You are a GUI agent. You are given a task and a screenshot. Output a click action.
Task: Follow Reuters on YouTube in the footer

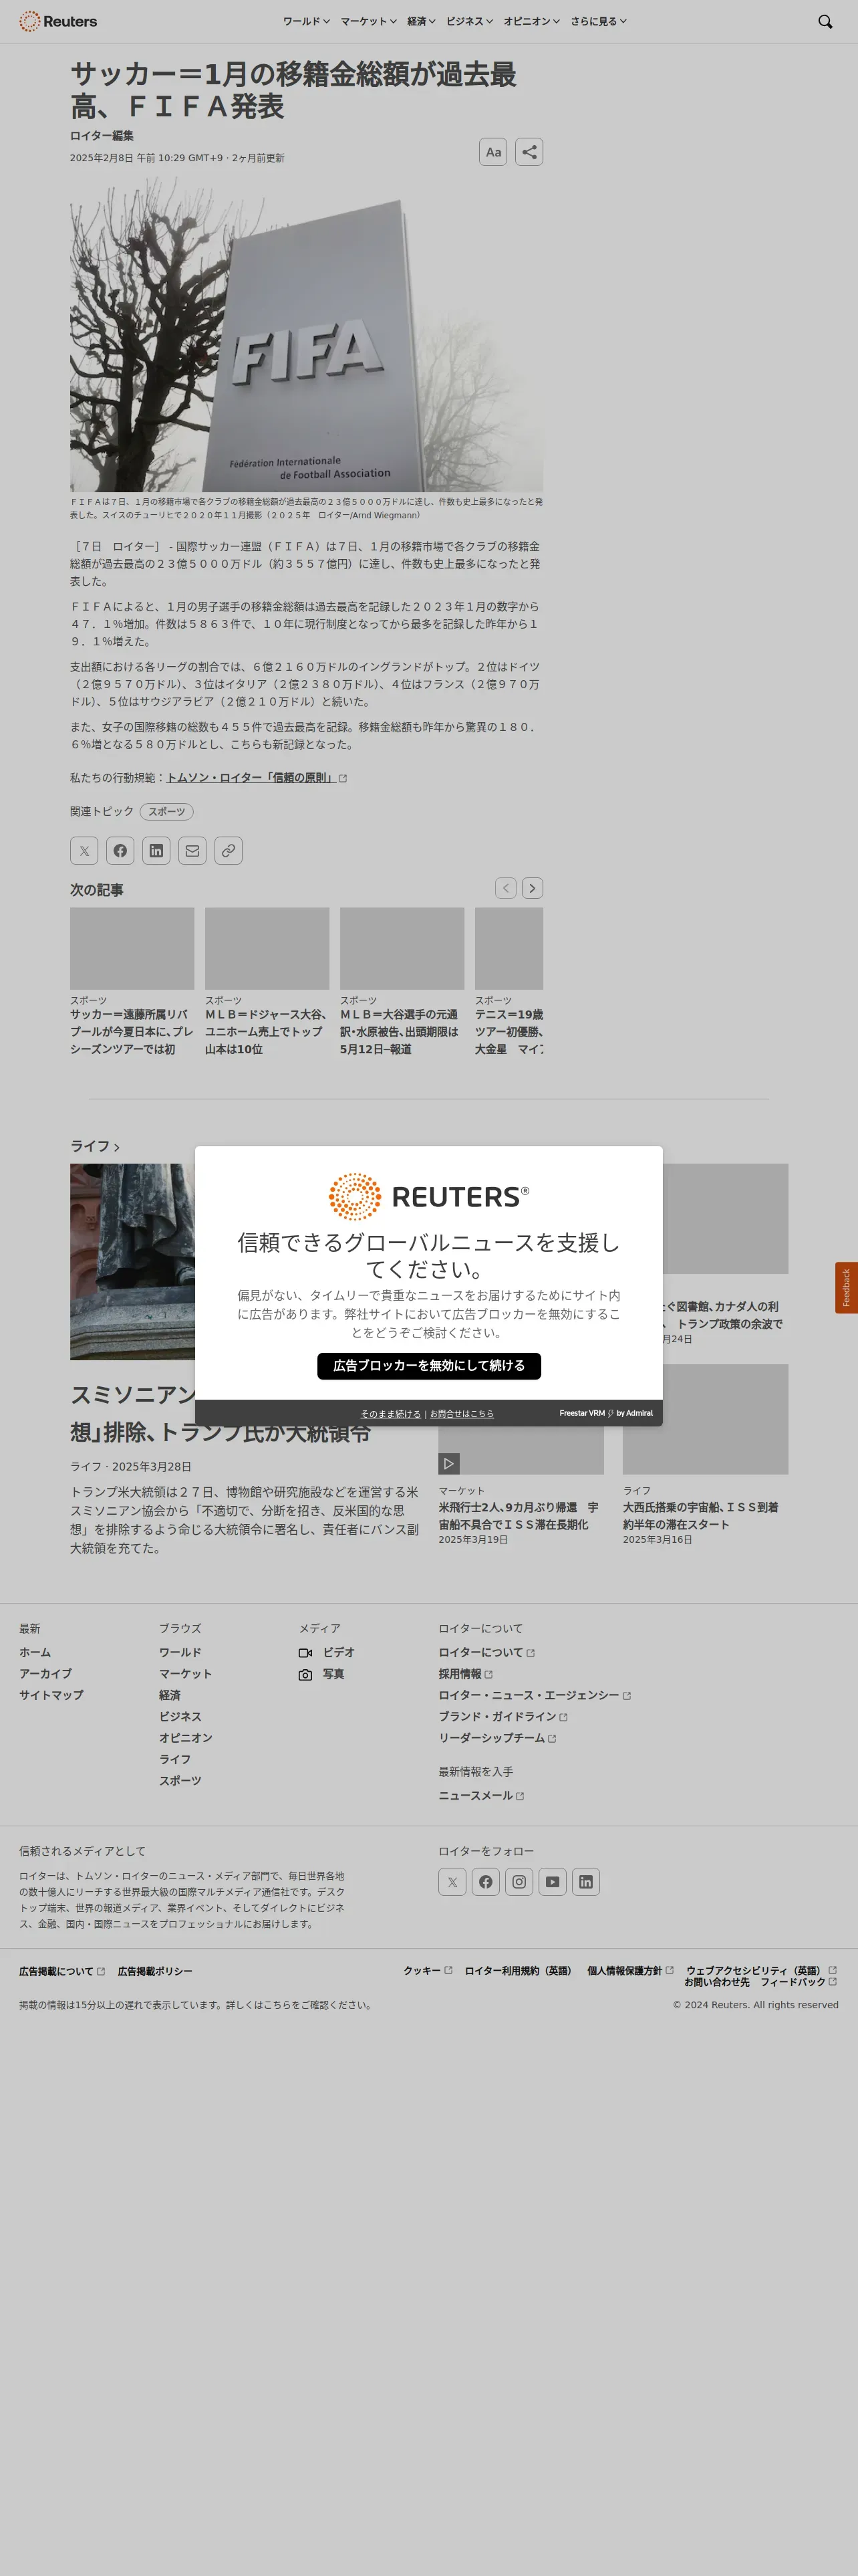pyautogui.click(x=553, y=1882)
